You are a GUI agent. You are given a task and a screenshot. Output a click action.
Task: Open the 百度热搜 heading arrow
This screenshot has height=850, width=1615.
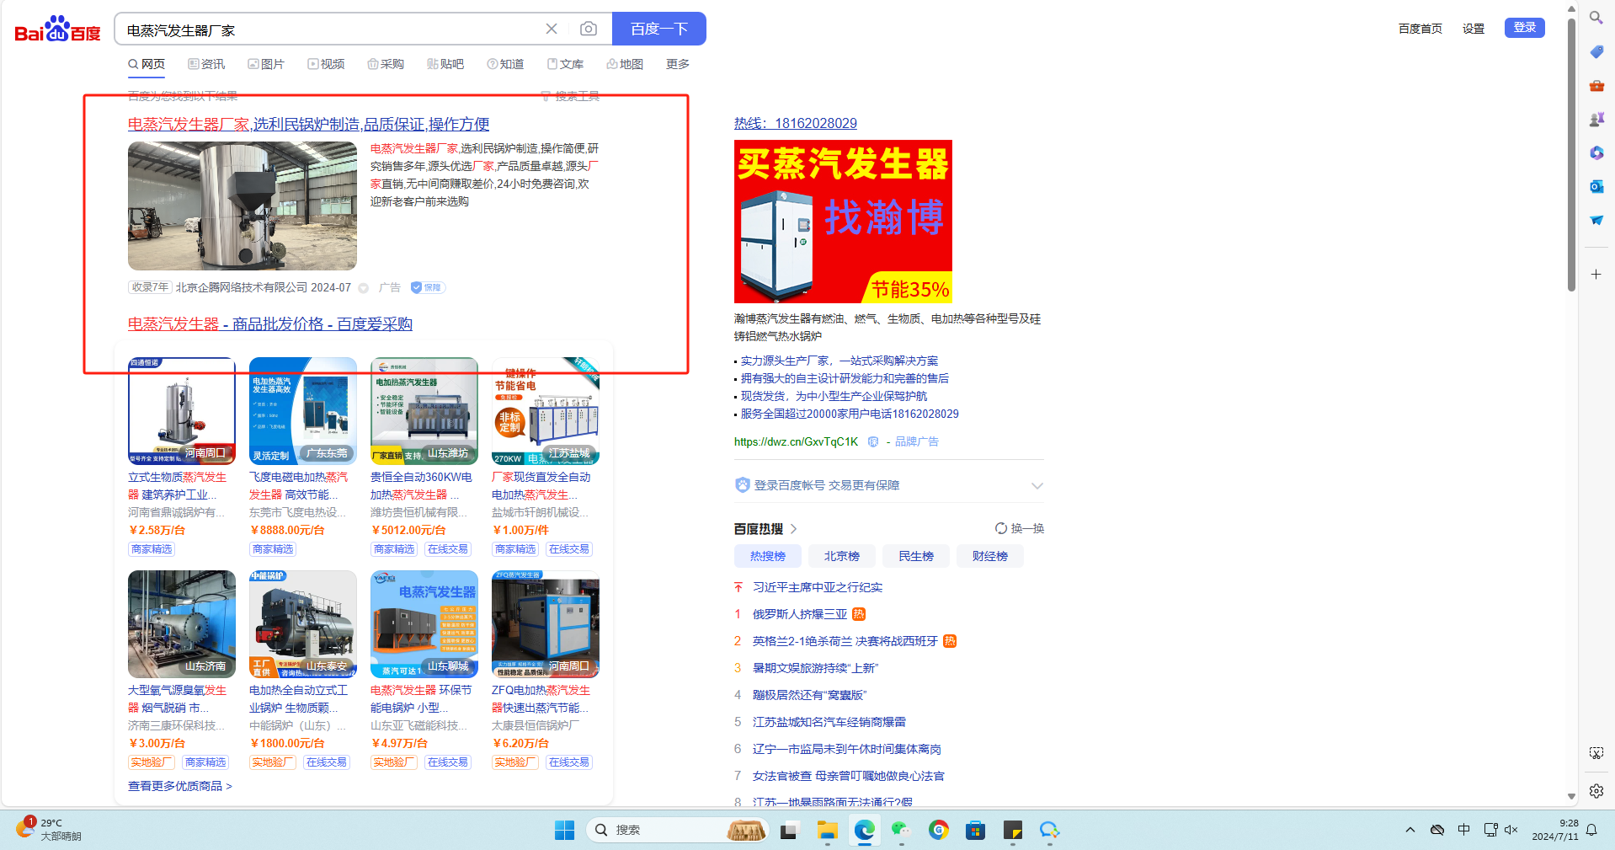tap(793, 529)
